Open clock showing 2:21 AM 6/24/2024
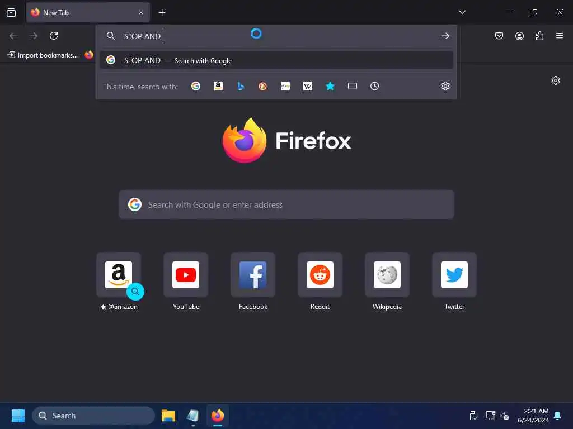Screen dimensions: 573x429 tap(533, 416)
